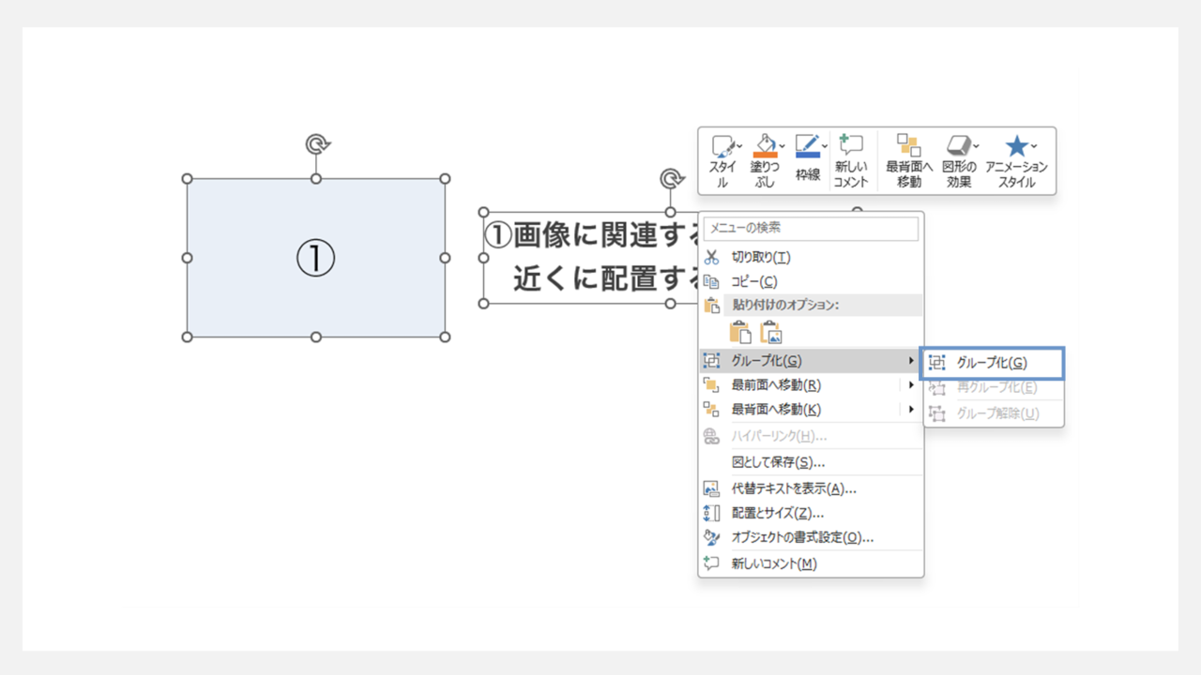This screenshot has width=1201, height=675.
Task: Select Group (グループ化) in the submenu
Action: pyautogui.click(x=994, y=363)
